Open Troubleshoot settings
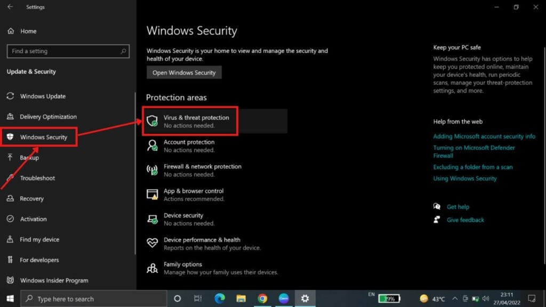Viewport: 546px width, 307px height. click(x=37, y=178)
